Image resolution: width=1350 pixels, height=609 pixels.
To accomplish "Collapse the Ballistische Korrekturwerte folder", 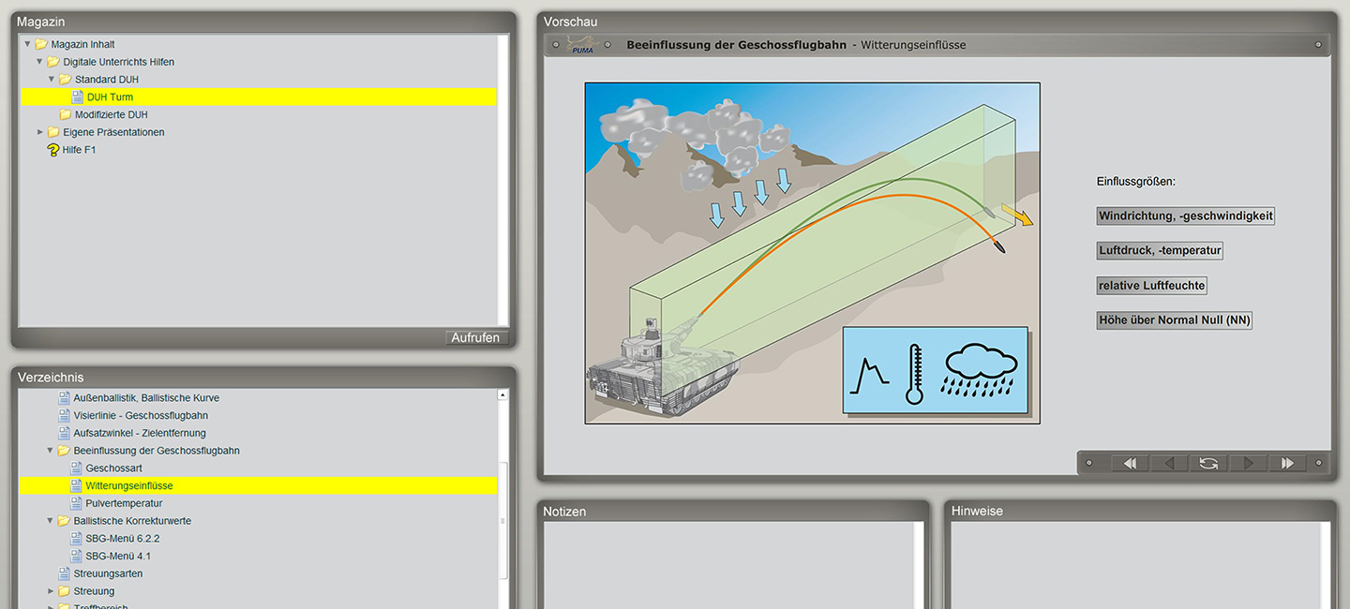I will [51, 521].
